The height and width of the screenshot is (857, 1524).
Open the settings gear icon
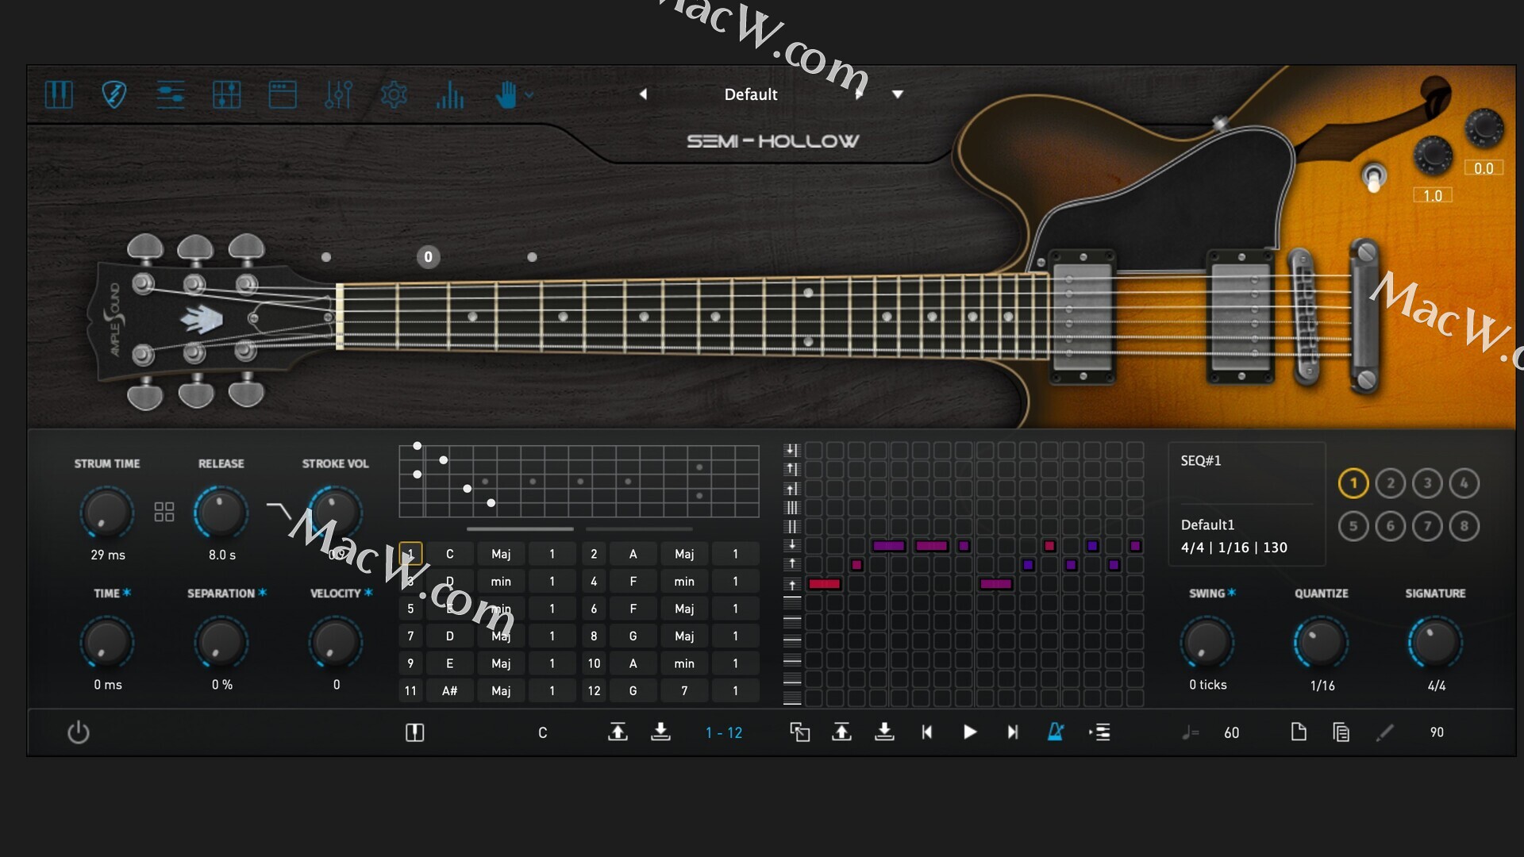click(394, 94)
